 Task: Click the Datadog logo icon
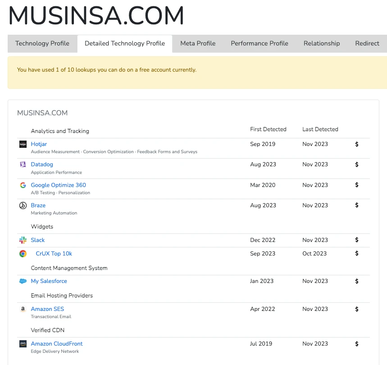tap(23, 164)
